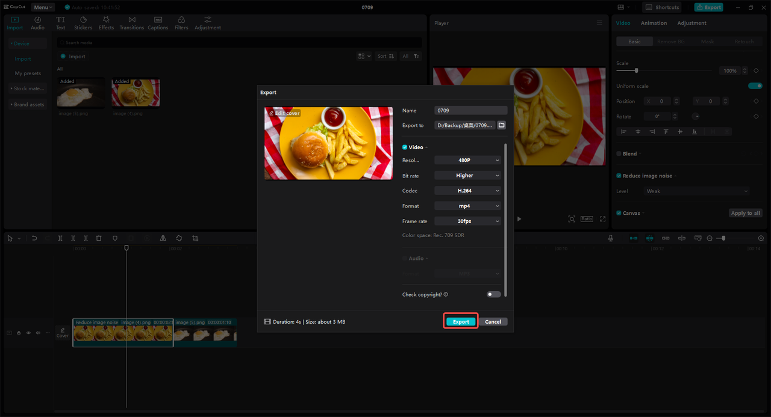This screenshot has height=417, width=771.
Task: Open the Frame rate dropdown showing 30fps
Action: coord(467,221)
